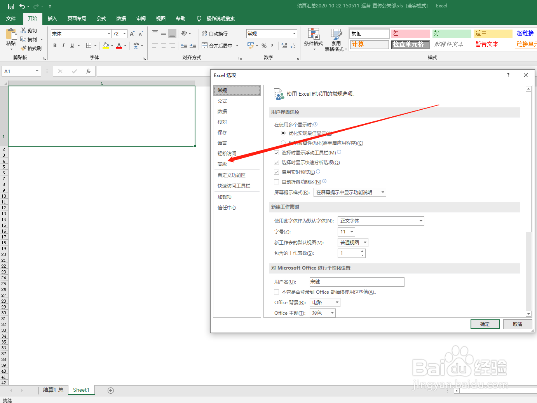Click the 确定 button

485,324
